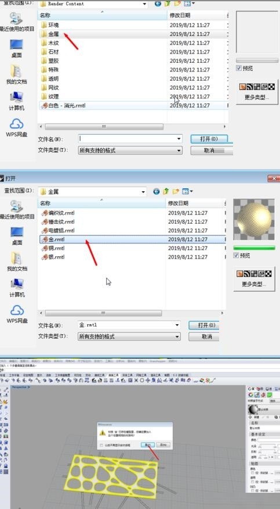Expand 文件名 dropdown in Render Content dialog
280x509 pixels.
pos(179,139)
